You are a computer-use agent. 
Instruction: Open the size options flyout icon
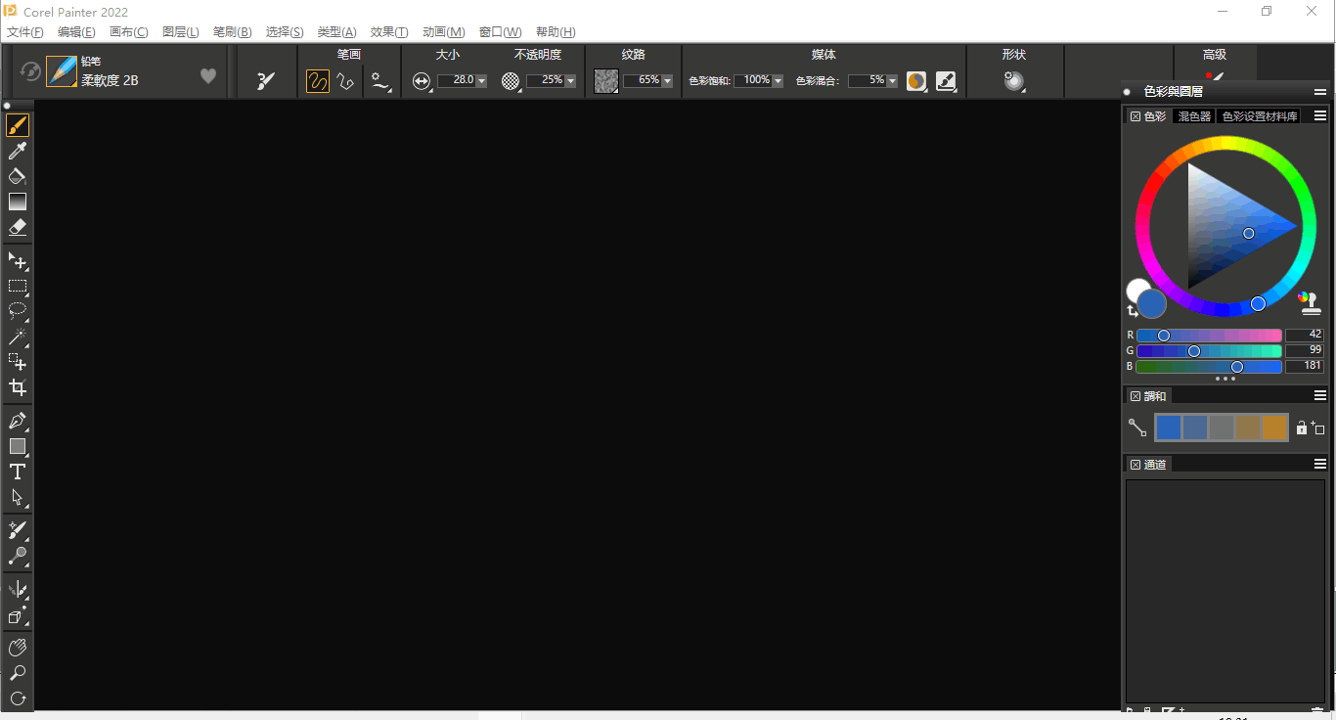422,81
